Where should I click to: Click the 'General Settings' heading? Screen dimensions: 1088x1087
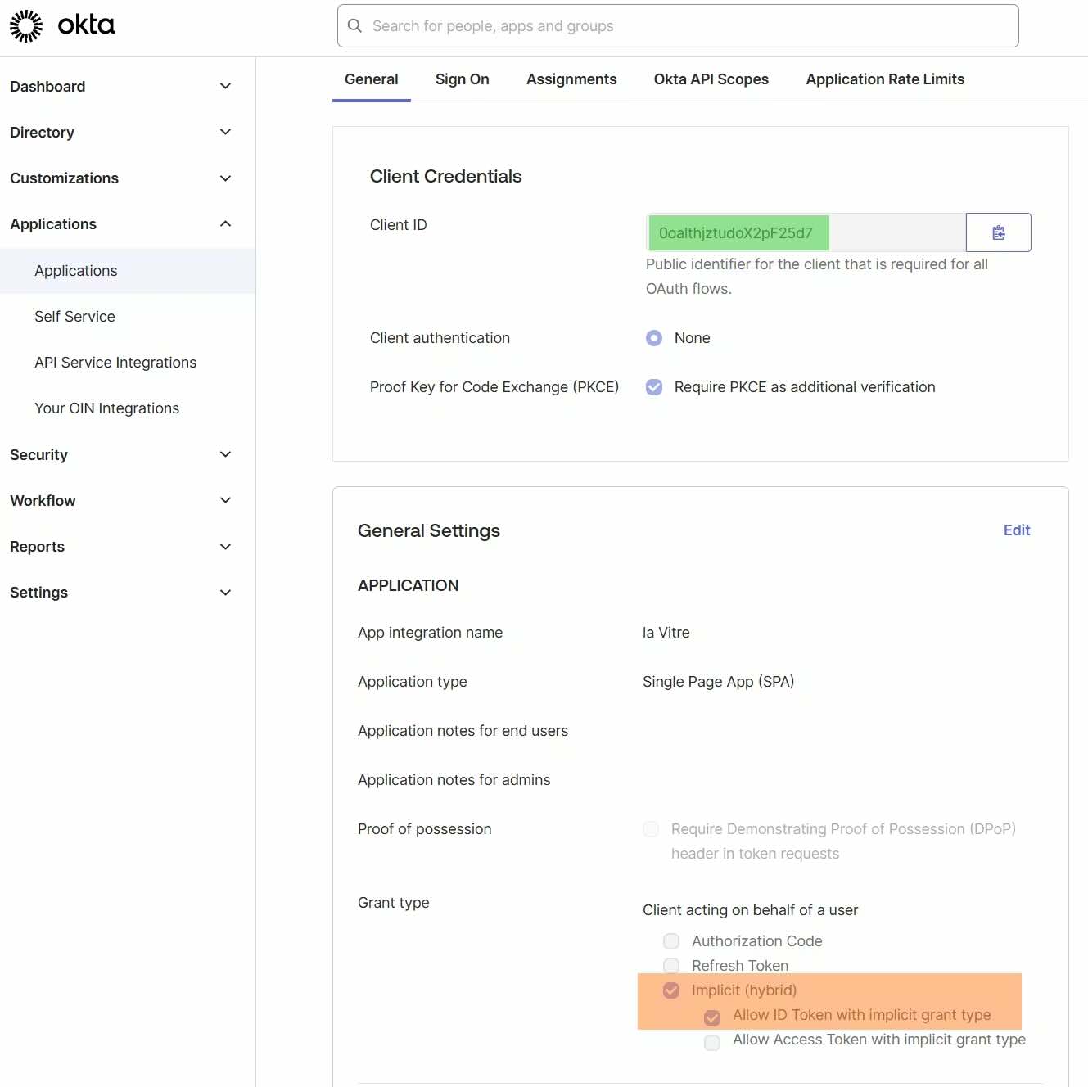pyautogui.click(x=429, y=530)
